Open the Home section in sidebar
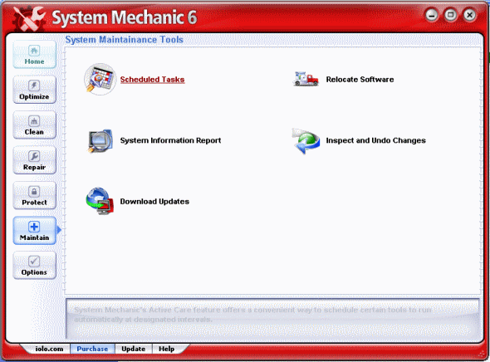The width and height of the screenshot is (490, 362). point(34,55)
